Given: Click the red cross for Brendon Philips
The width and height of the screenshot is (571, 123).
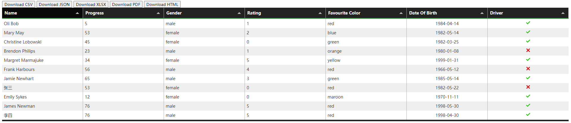Looking at the screenshot, I should [528, 51].
